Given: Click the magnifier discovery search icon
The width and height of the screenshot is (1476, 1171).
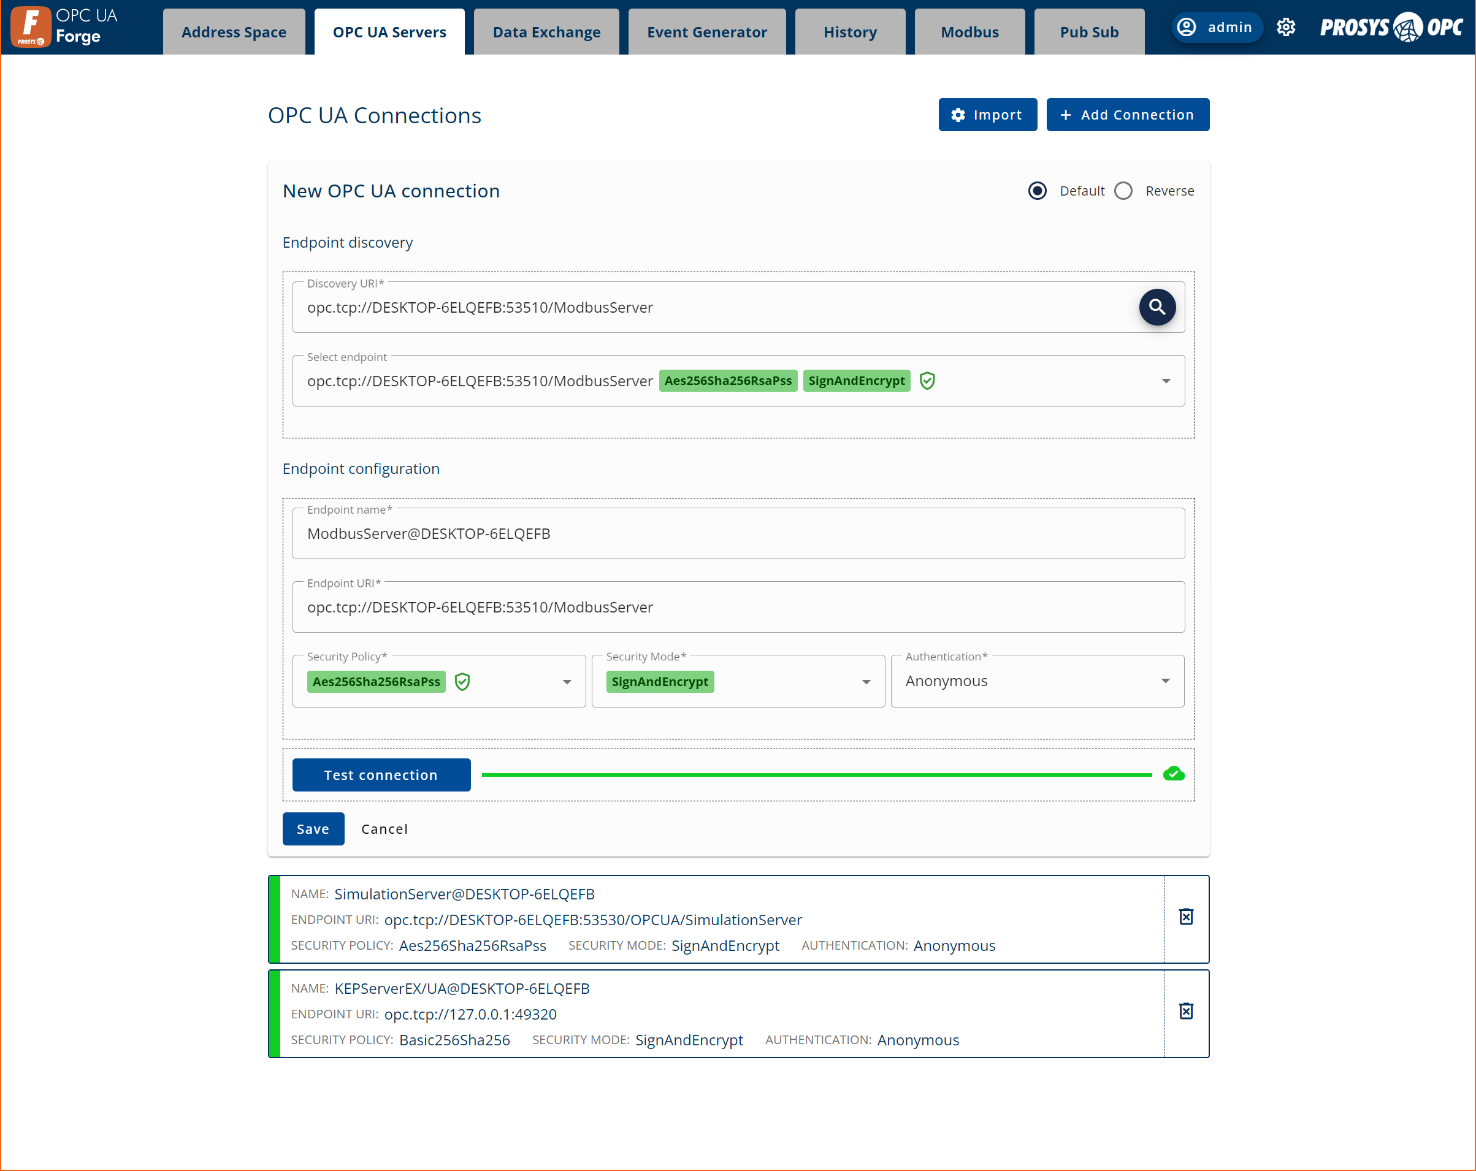Looking at the screenshot, I should pos(1157,307).
